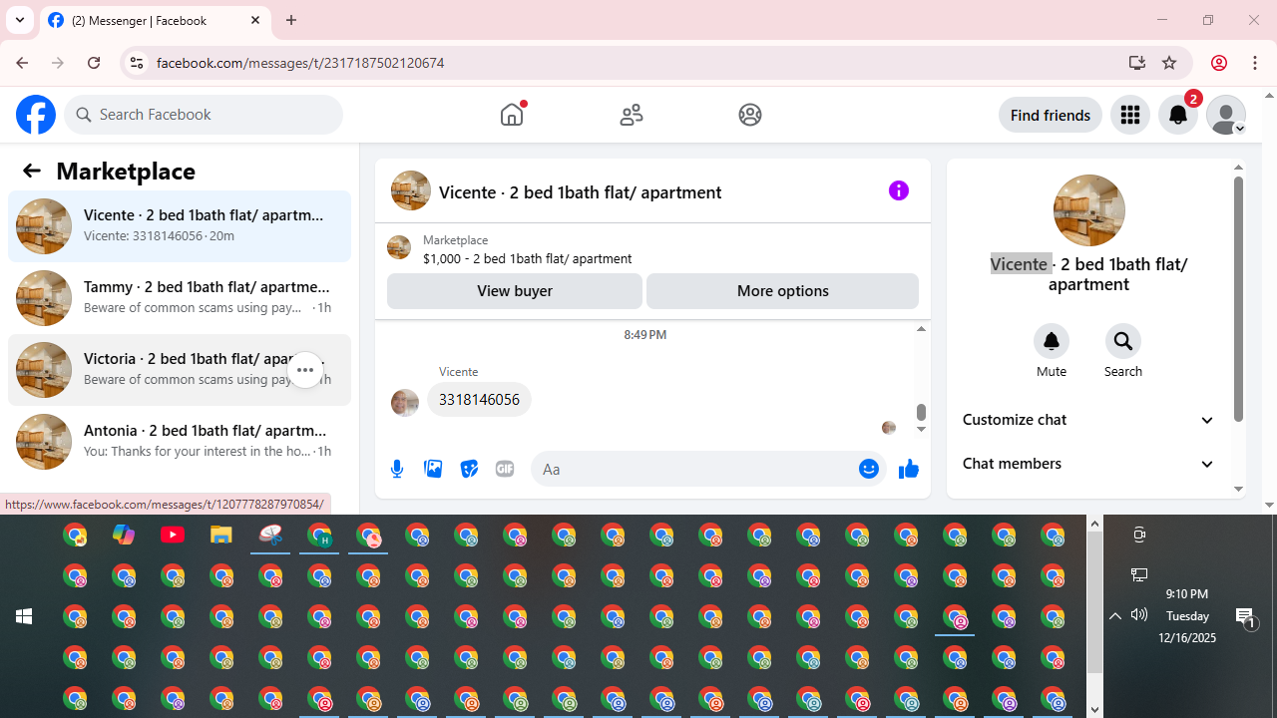Open the GIF picker
This screenshot has height=718, width=1277.
click(505, 469)
